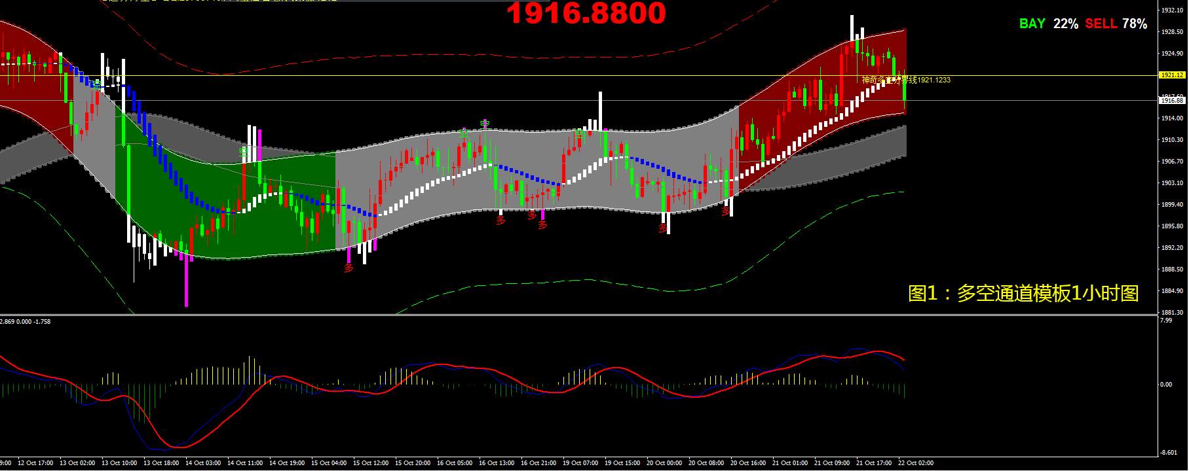Click the -8.601 indicator scale label
The height and width of the screenshot is (471, 1189).
[x=1168, y=453]
